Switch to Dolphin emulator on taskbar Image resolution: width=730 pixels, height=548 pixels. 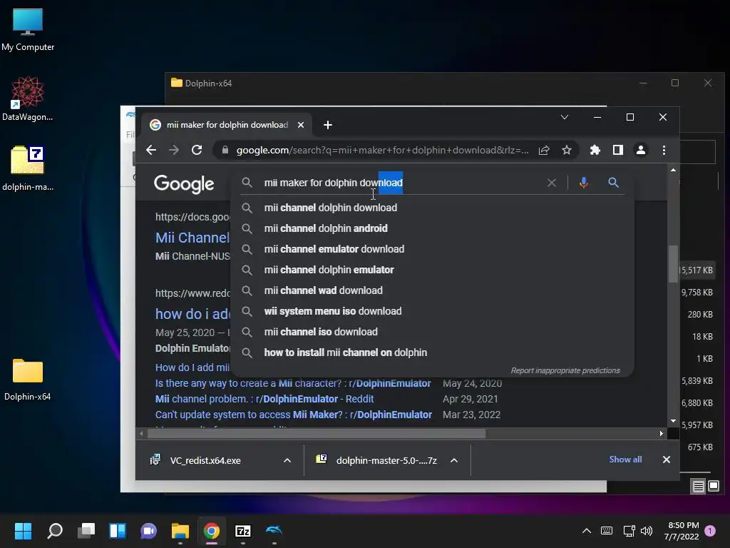[274, 531]
